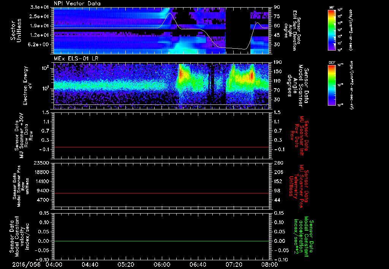389x269 pixels.
Task: Select the "Sector Unitless" axis label
Action: point(16,30)
